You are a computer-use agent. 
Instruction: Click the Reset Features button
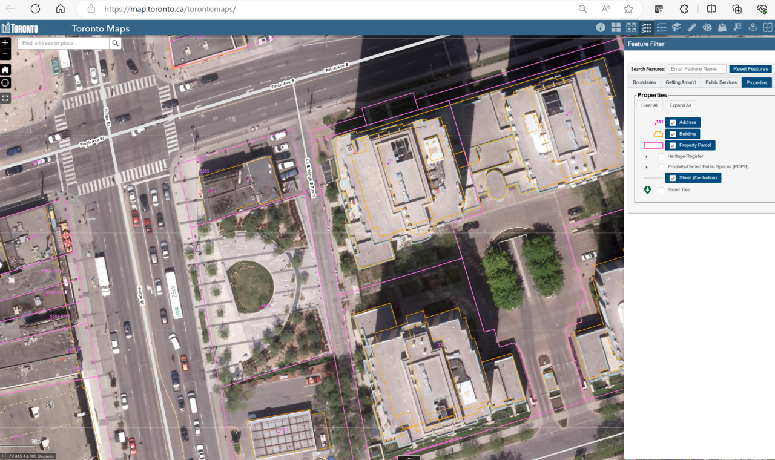coord(750,69)
